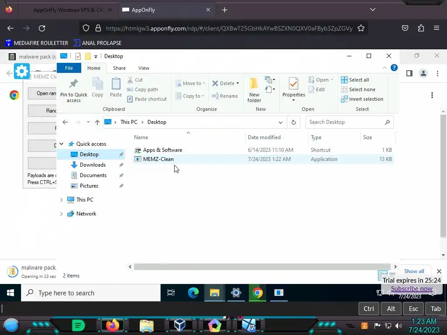
Task: Bookmark page with star icon
Action: pos(361,28)
